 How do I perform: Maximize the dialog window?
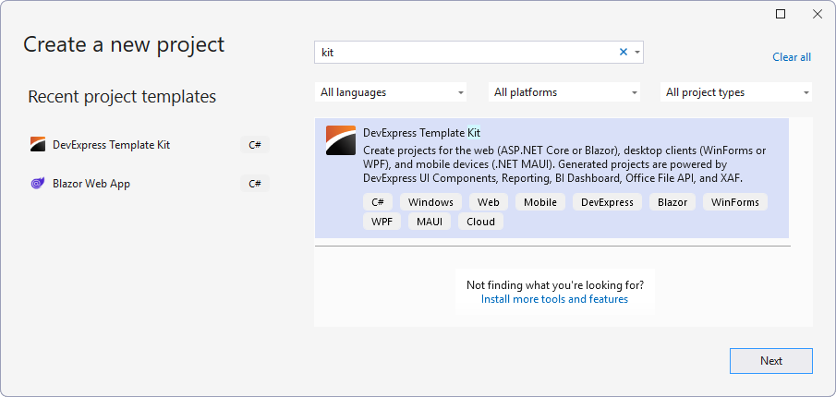781,15
